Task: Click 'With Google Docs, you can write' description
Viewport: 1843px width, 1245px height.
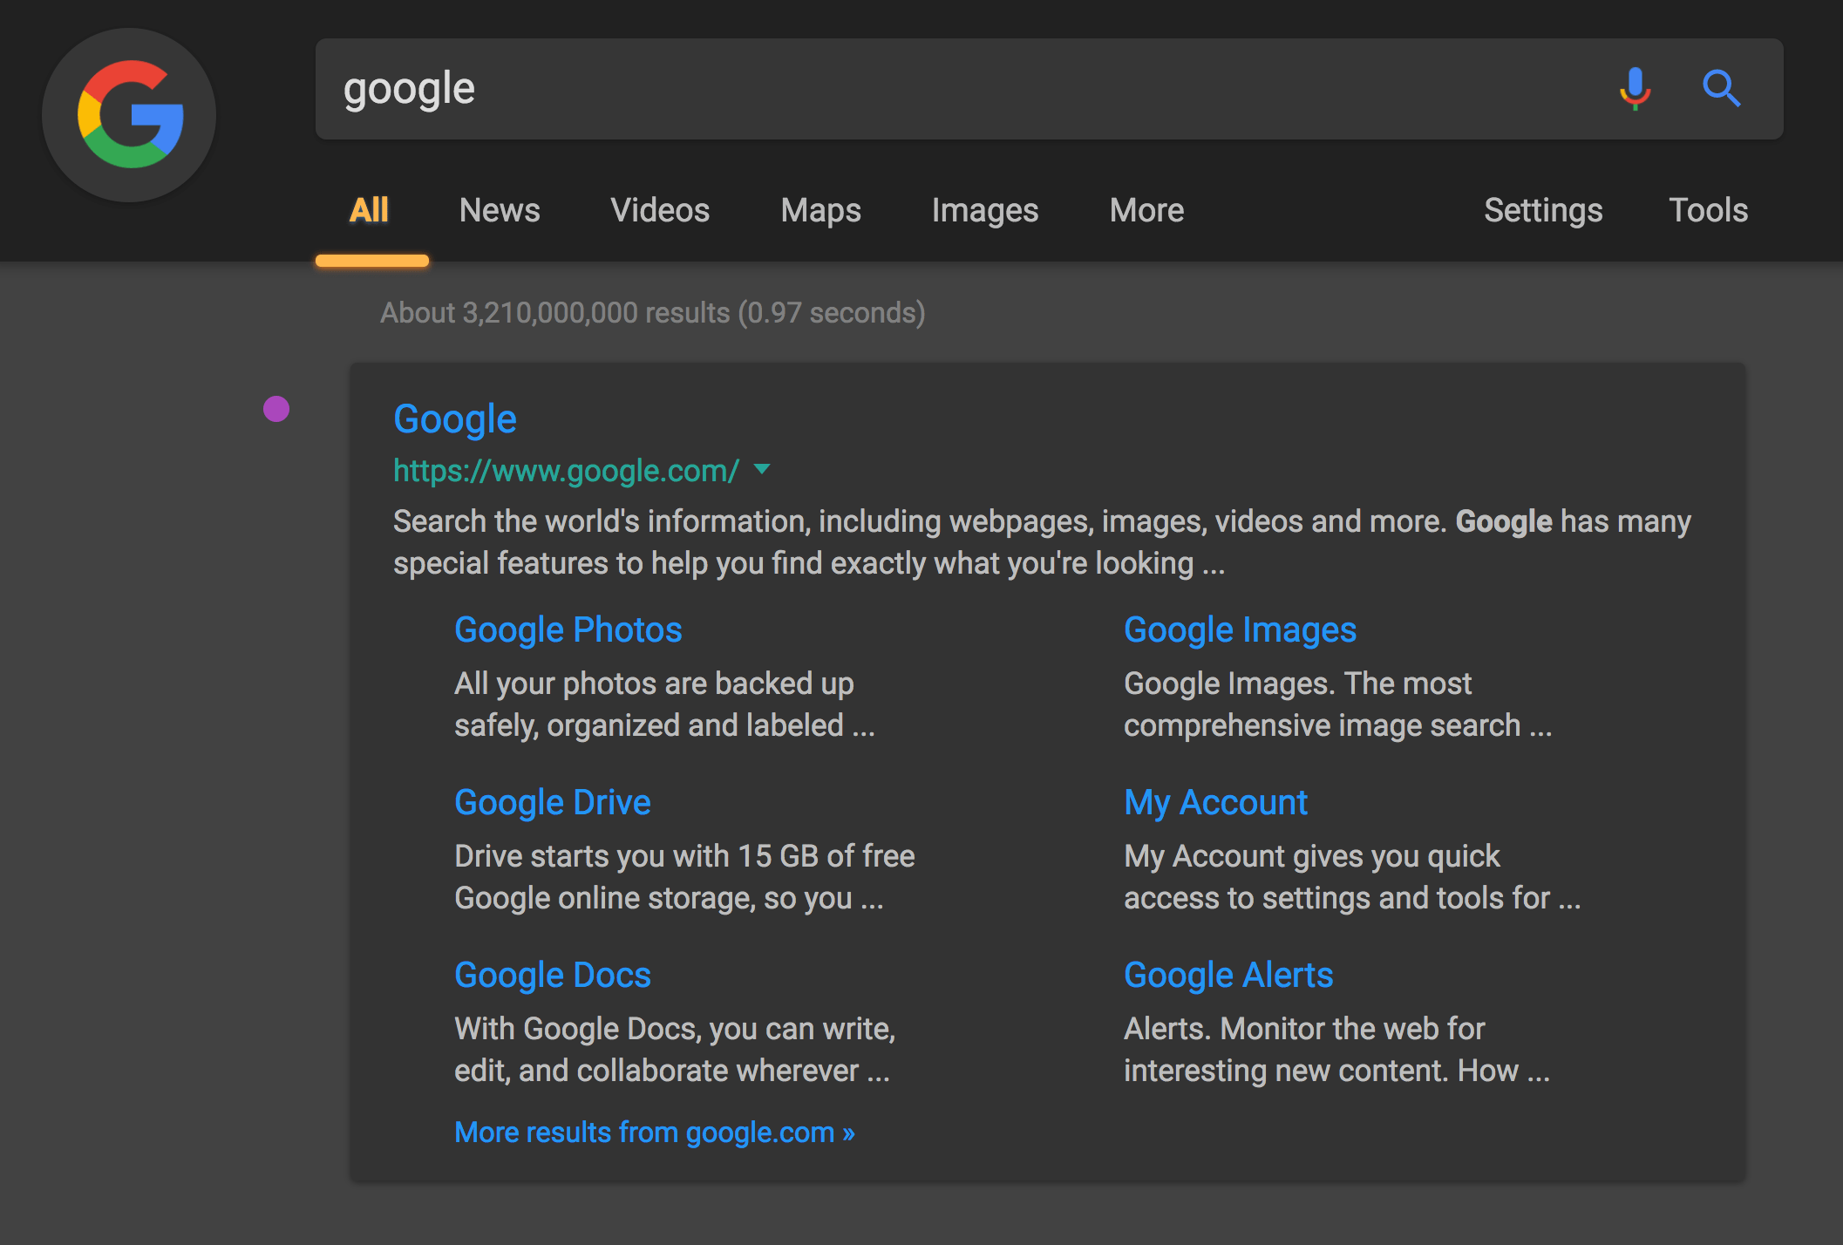Action: pyautogui.click(x=675, y=1050)
